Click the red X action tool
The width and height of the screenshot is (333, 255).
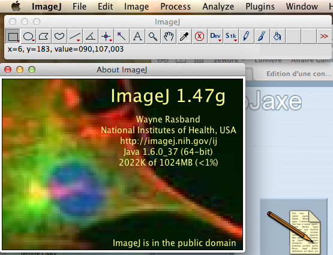point(200,37)
